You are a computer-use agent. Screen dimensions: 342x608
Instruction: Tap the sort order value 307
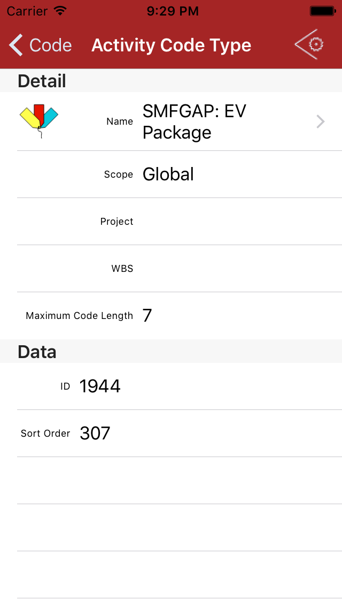point(95,434)
